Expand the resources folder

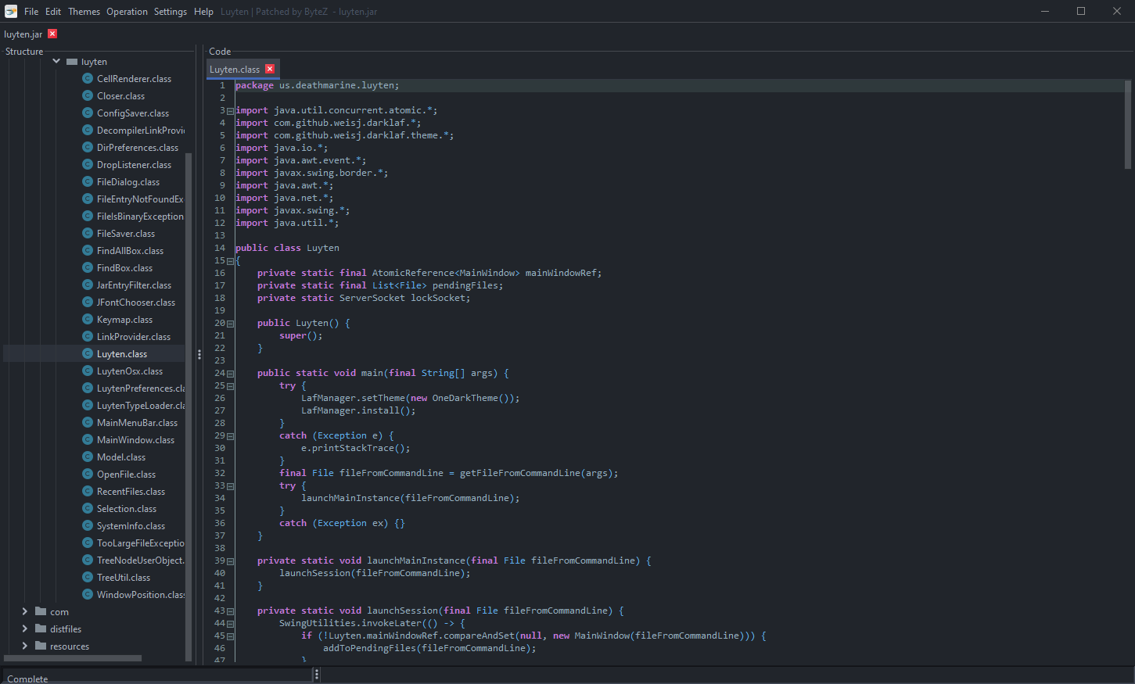tap(25, 646)
